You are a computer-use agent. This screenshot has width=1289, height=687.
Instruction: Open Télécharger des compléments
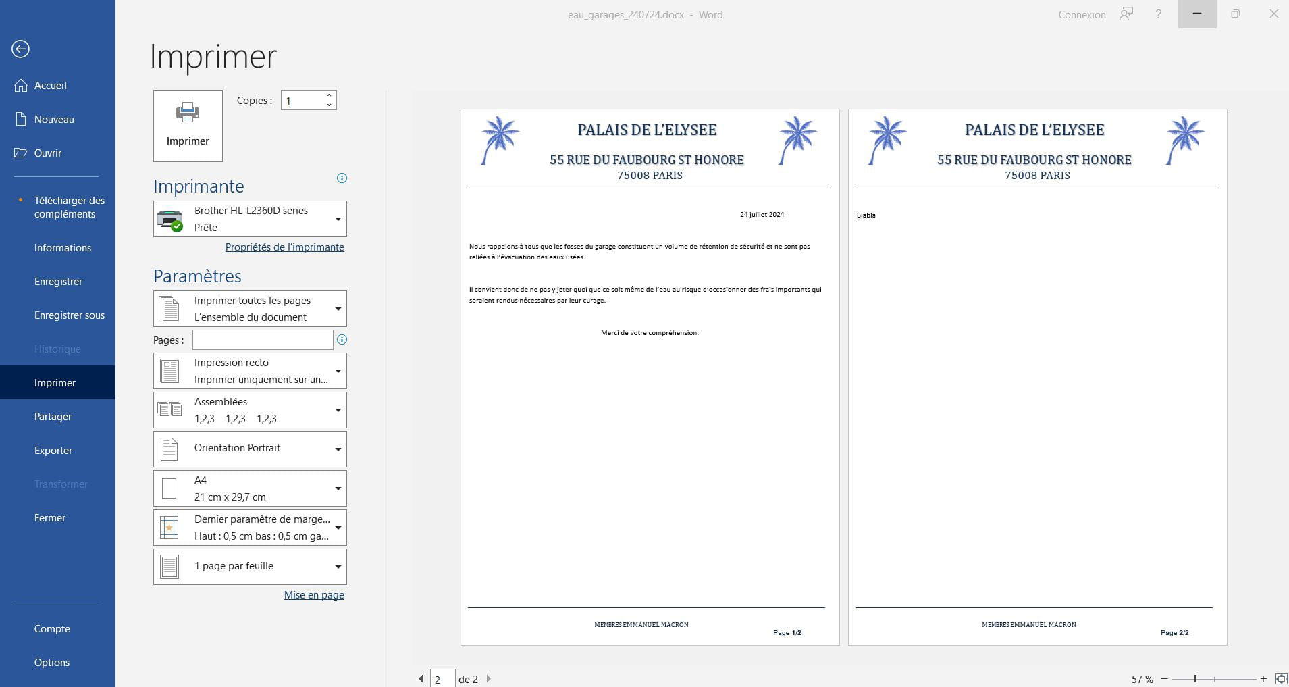pos(57,207)
